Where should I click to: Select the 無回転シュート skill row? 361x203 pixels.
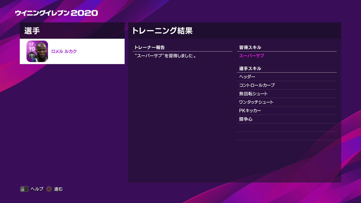point(287,94)
